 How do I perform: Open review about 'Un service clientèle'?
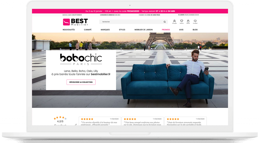tap(100, 121)
